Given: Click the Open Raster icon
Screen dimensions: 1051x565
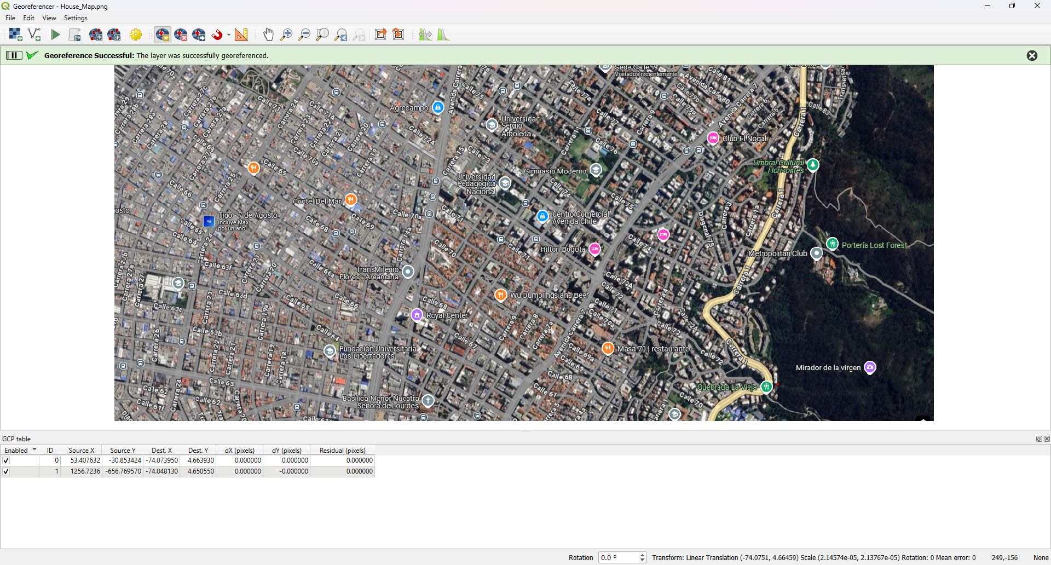Looking at the screenshot, I should pyautogui.click(x=15, y=35).
